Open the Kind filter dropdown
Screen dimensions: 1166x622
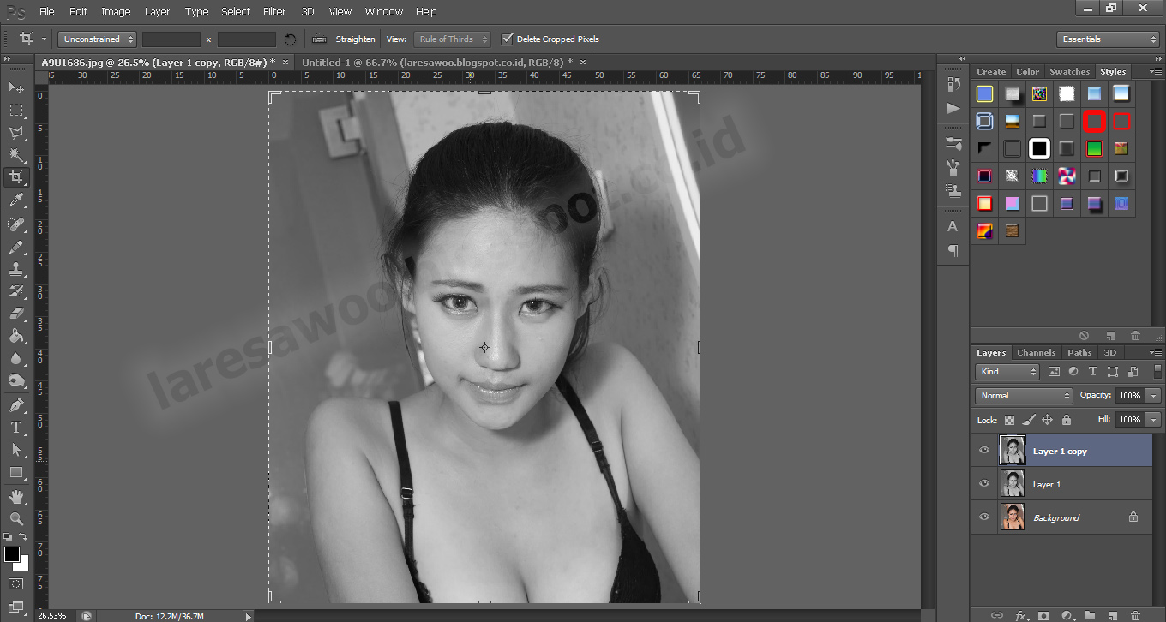click(x=1007, y=372)
